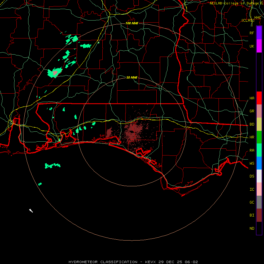Click the 100 NMI range ring label
This screenshot has width=264, height=264.
[132, 23]
